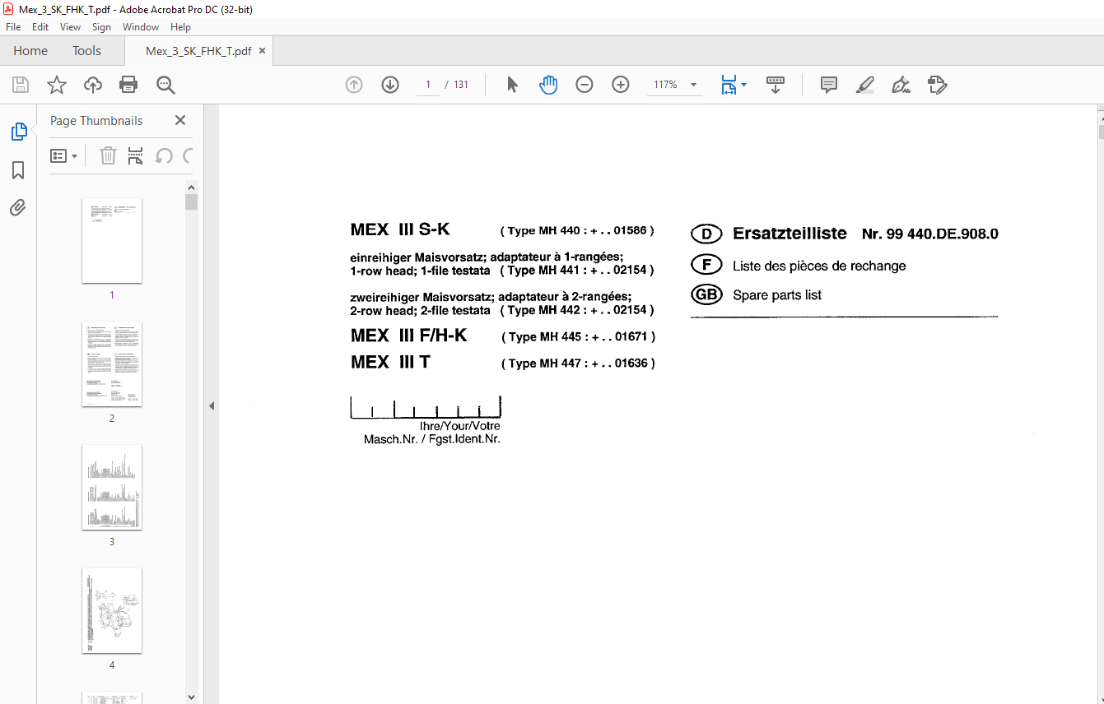Activate the Hand pan tool
This screenshot has width=1104, height=704.
coord(548,85)
